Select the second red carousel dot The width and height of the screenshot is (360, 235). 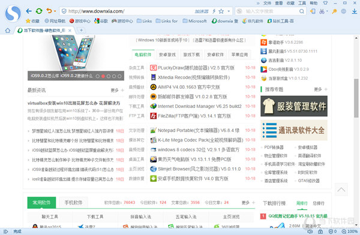(103, 76)
